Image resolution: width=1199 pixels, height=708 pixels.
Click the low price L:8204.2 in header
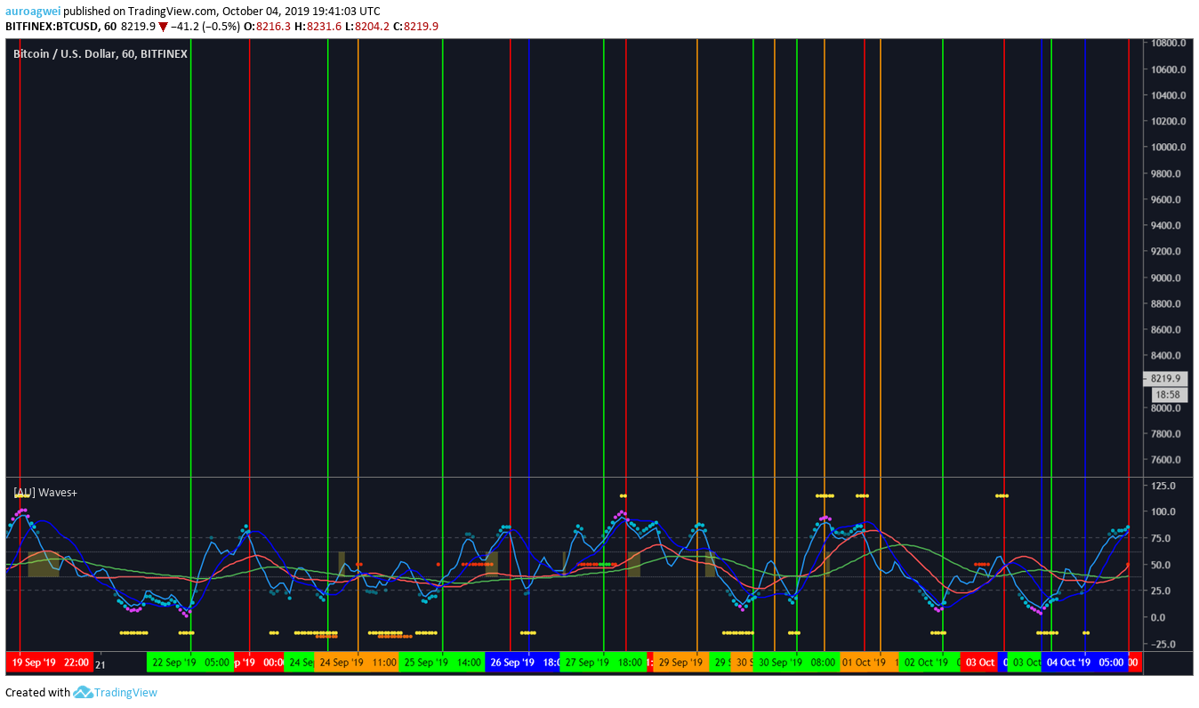point(367,27)
